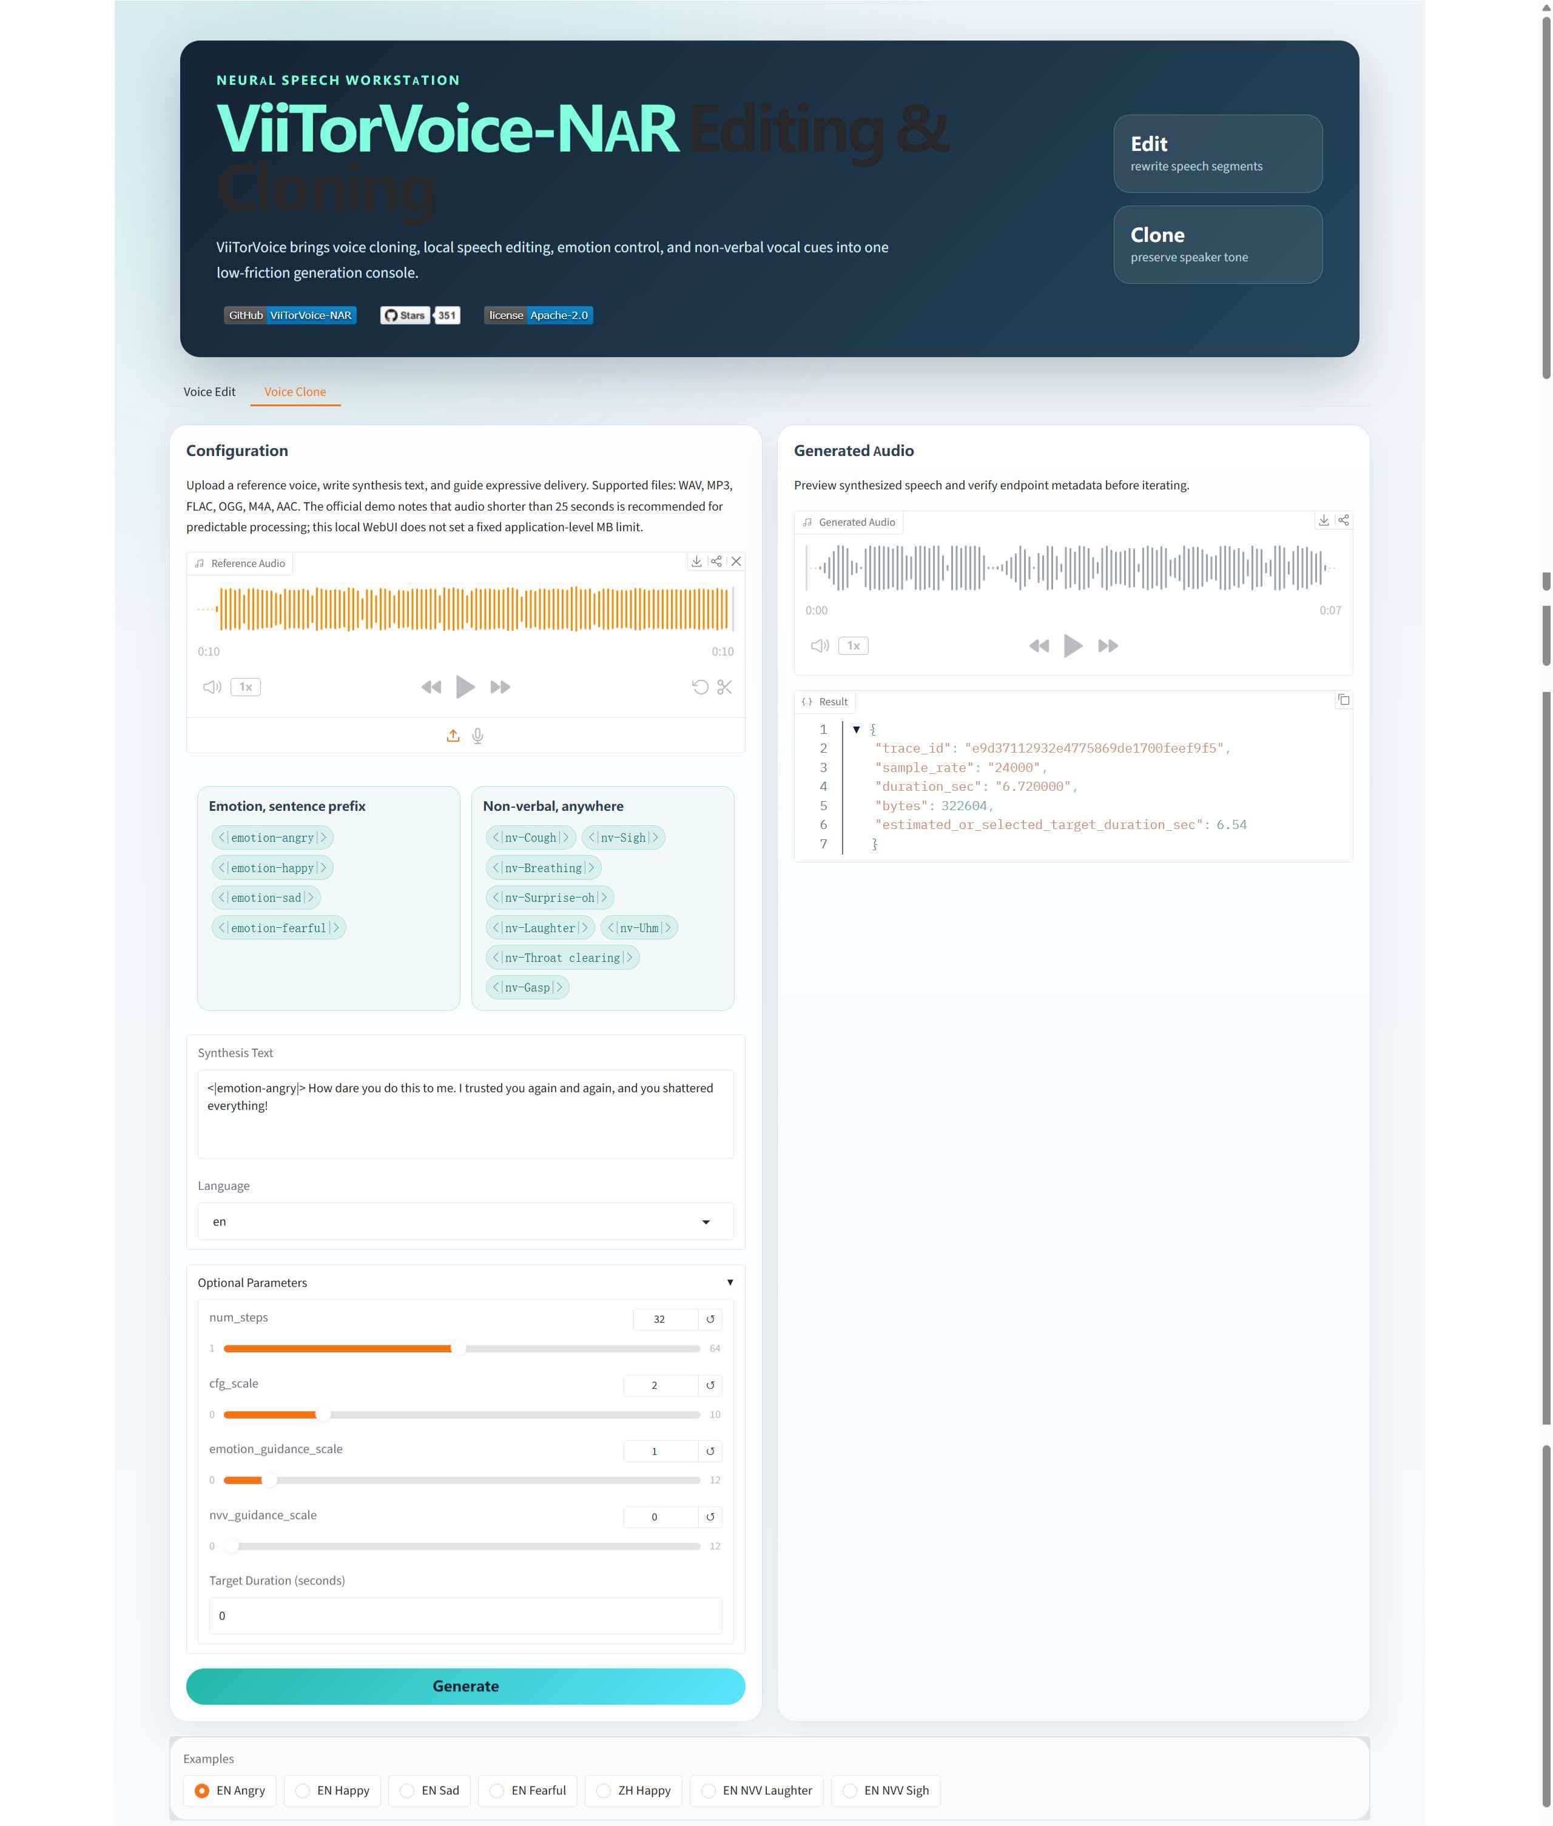Viewport: 1553px width, 1826px height.
Task: Insert the emotion-angry tag
Action: (272, 837)
